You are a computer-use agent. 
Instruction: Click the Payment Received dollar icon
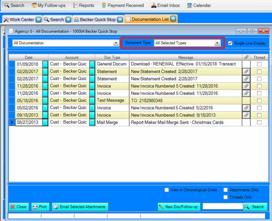point(104,5)
